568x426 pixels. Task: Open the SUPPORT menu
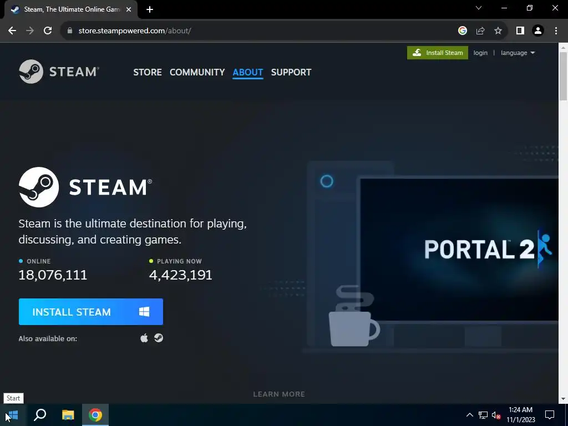(x=291, y=72)
